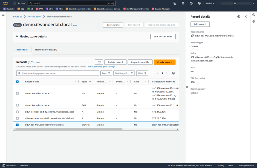This screenshot has height=168, width=257.
Task: Switch to Hosted zone tags (4) tab
Action: point(46,50)
